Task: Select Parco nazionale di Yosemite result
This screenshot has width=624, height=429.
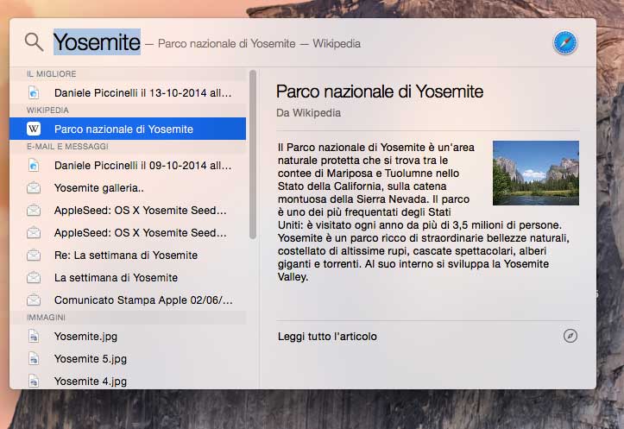Action: tap(123, 129)
